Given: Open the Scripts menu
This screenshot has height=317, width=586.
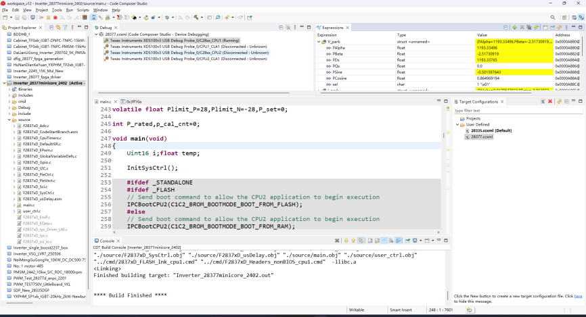Looking at the screenshot, I should point(83,10).
